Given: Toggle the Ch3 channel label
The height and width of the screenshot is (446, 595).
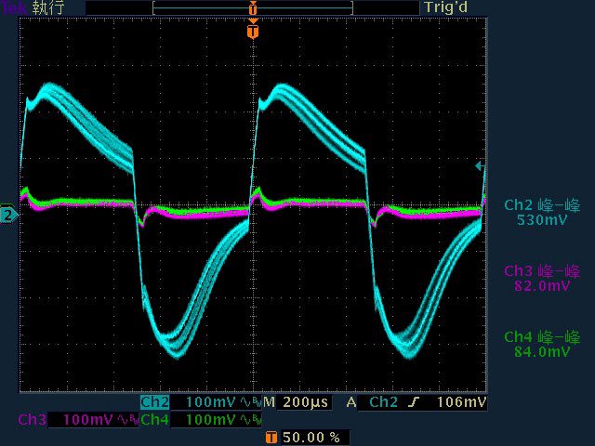Looking at the screenshot, I should click(x=31, y=420).
